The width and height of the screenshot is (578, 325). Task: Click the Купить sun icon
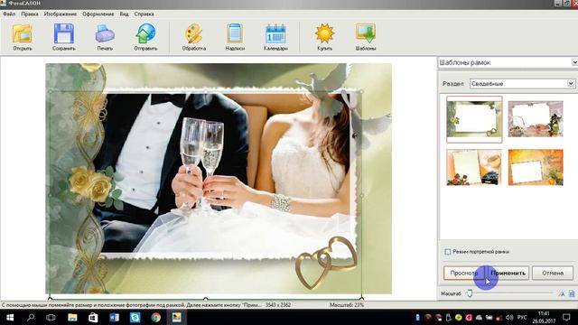pos(324,37)
